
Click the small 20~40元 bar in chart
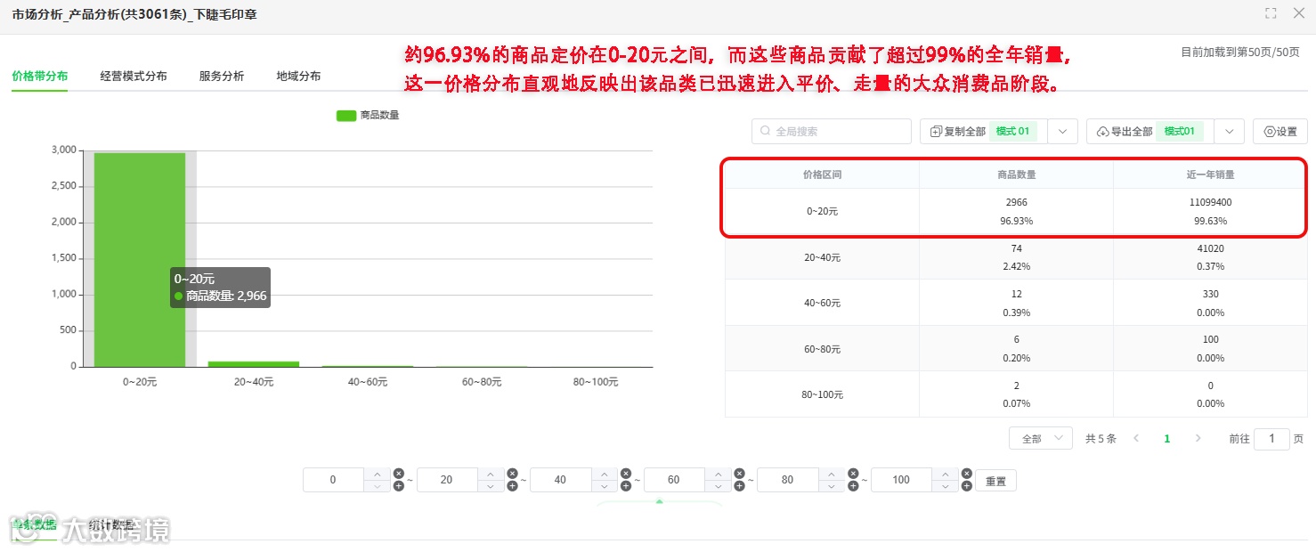tap(254, 363)
